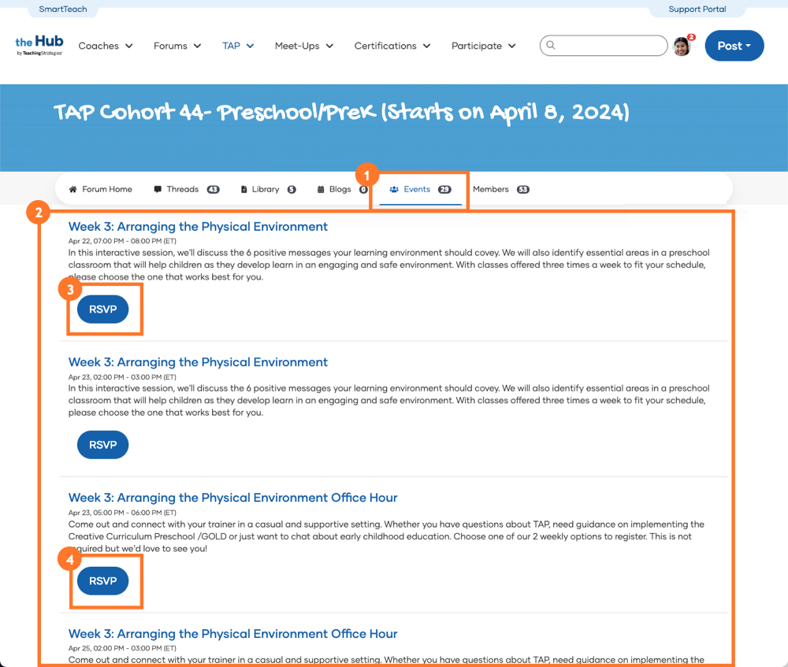Screen dimensions: 788x667
Task: Open the Post dropdown button
Action: 734,46
